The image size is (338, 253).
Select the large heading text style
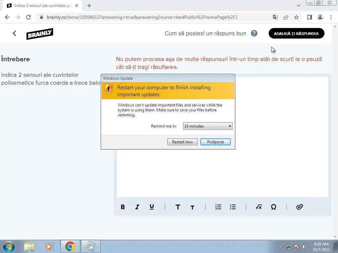tap(178, 207)
